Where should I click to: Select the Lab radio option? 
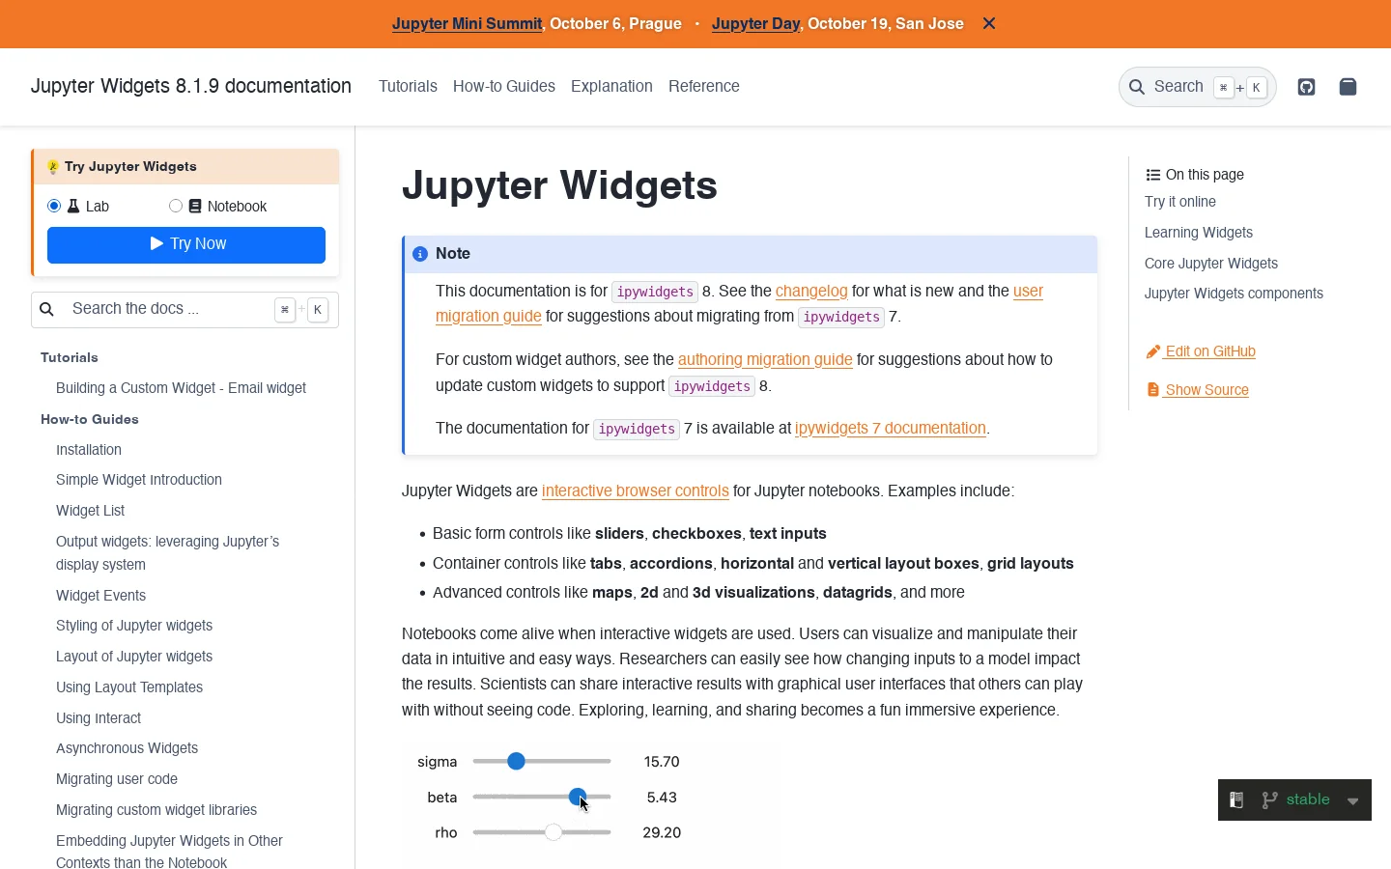click(x=54, y=206)
